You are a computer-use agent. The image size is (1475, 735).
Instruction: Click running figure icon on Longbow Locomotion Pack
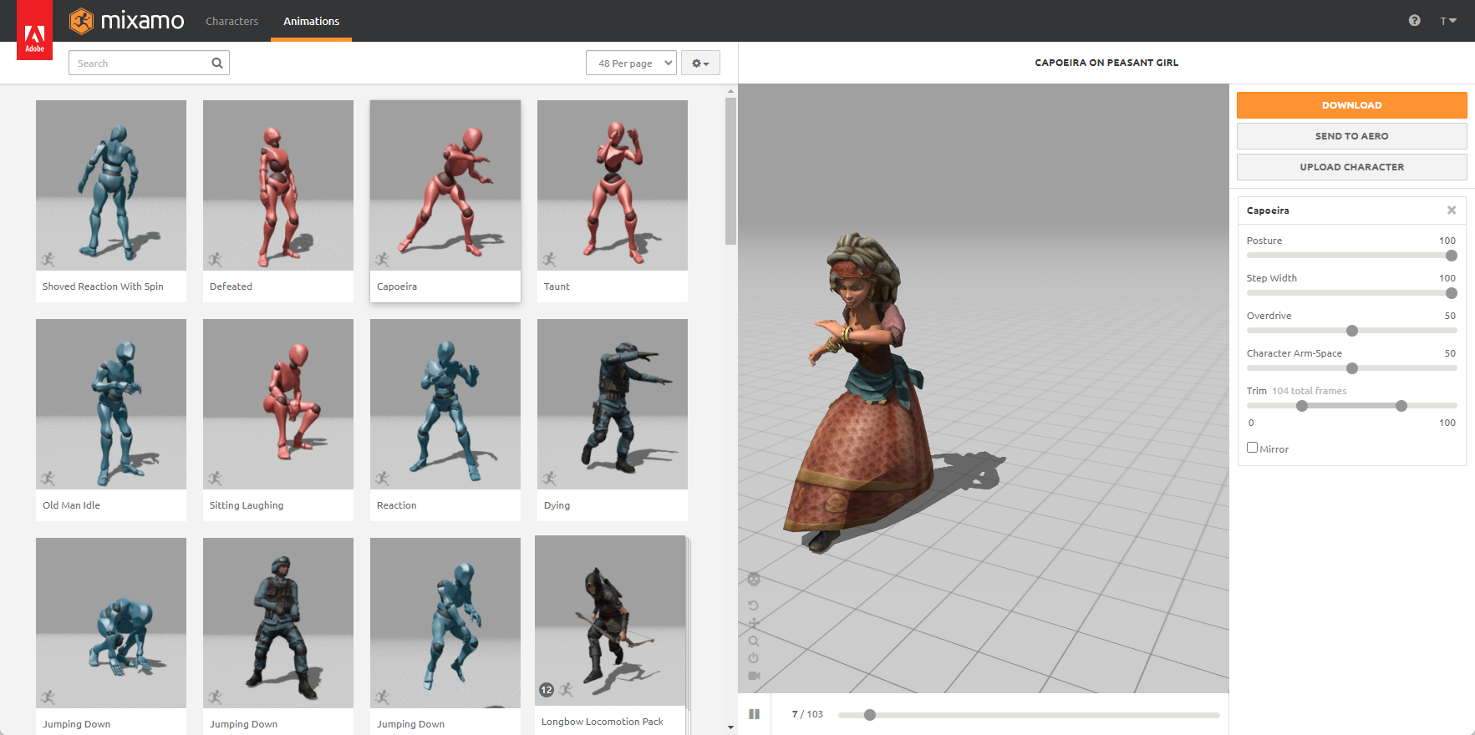567,690
